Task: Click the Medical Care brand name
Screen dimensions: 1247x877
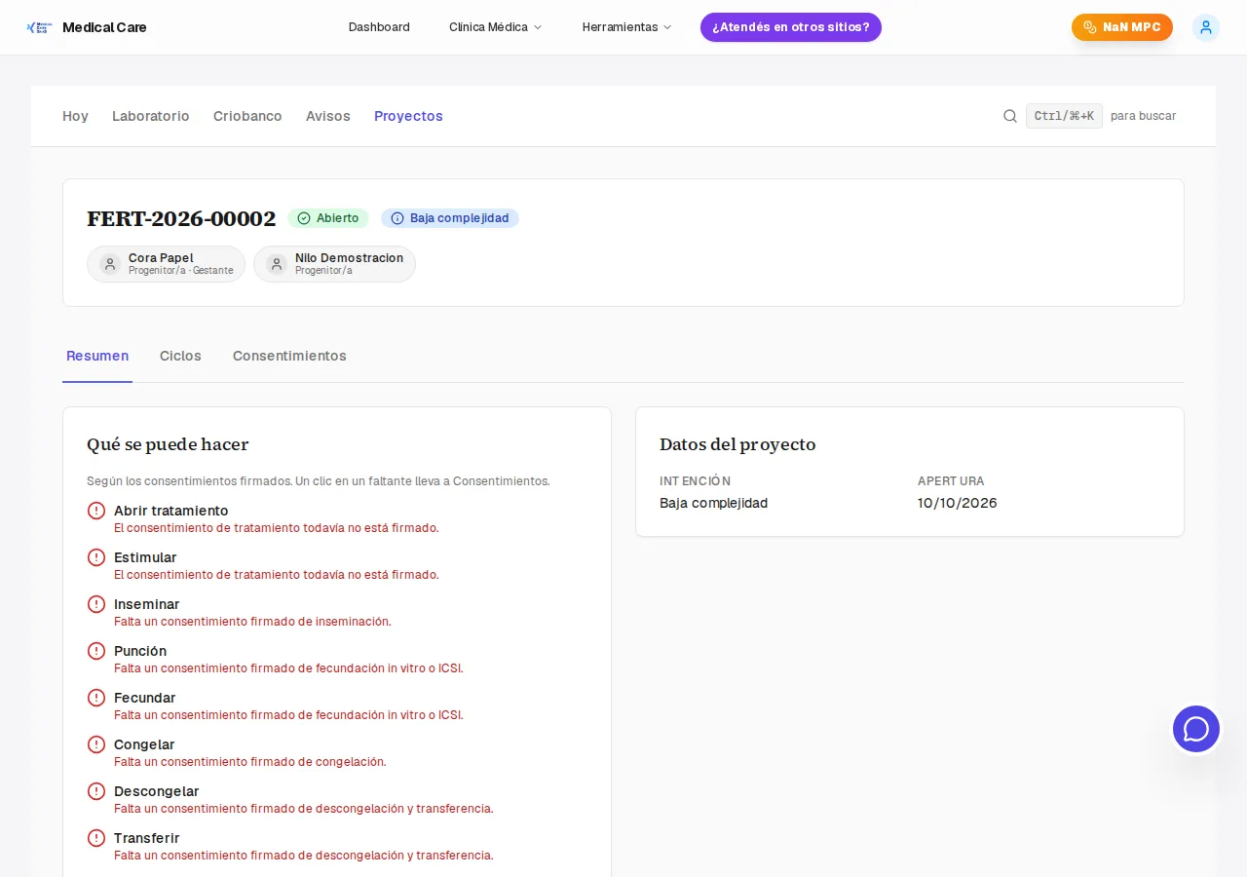Action: 104,27
